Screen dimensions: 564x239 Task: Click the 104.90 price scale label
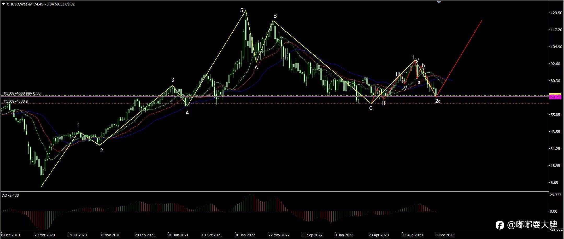pyautogui.click(x=556, y=47)
